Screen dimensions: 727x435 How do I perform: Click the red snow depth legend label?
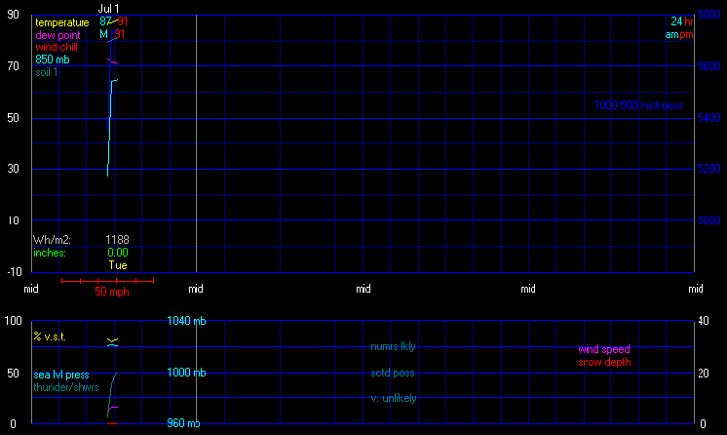pyautogui.click(x=603, y=362)
